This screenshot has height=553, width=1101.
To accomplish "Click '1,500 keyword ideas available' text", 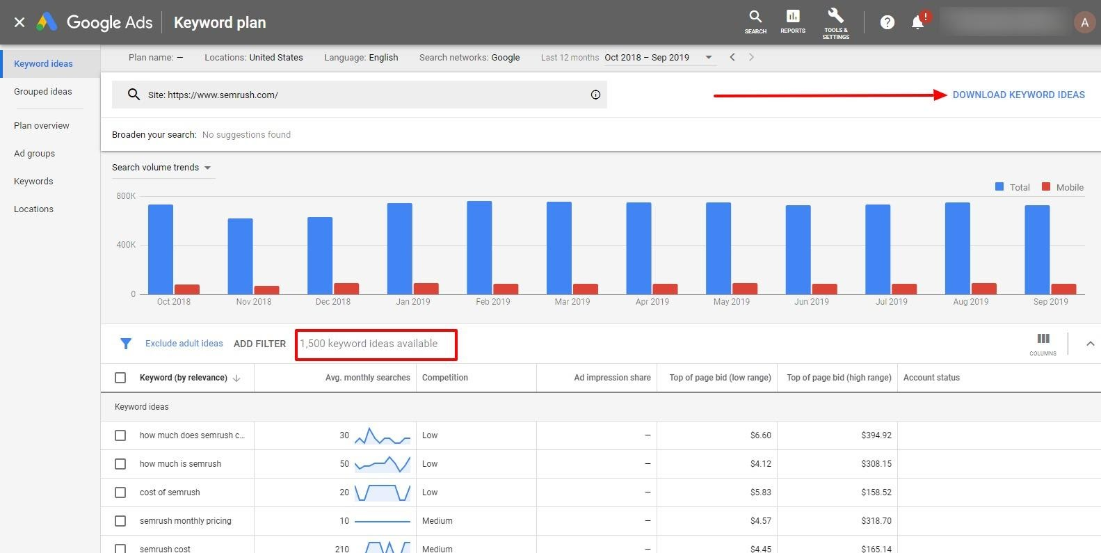I will (x=369, y=344).
